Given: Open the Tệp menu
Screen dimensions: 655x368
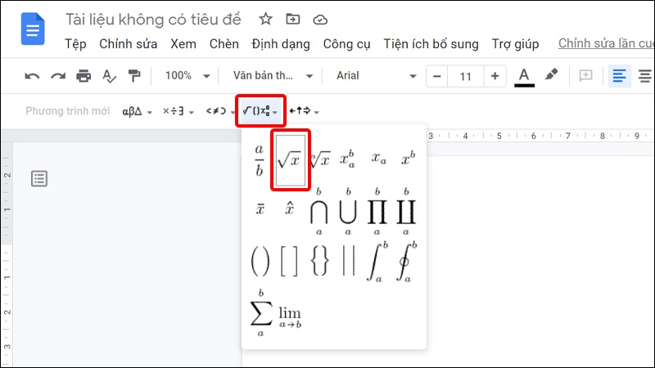Looking at the screenshot, I should point(75,44).
